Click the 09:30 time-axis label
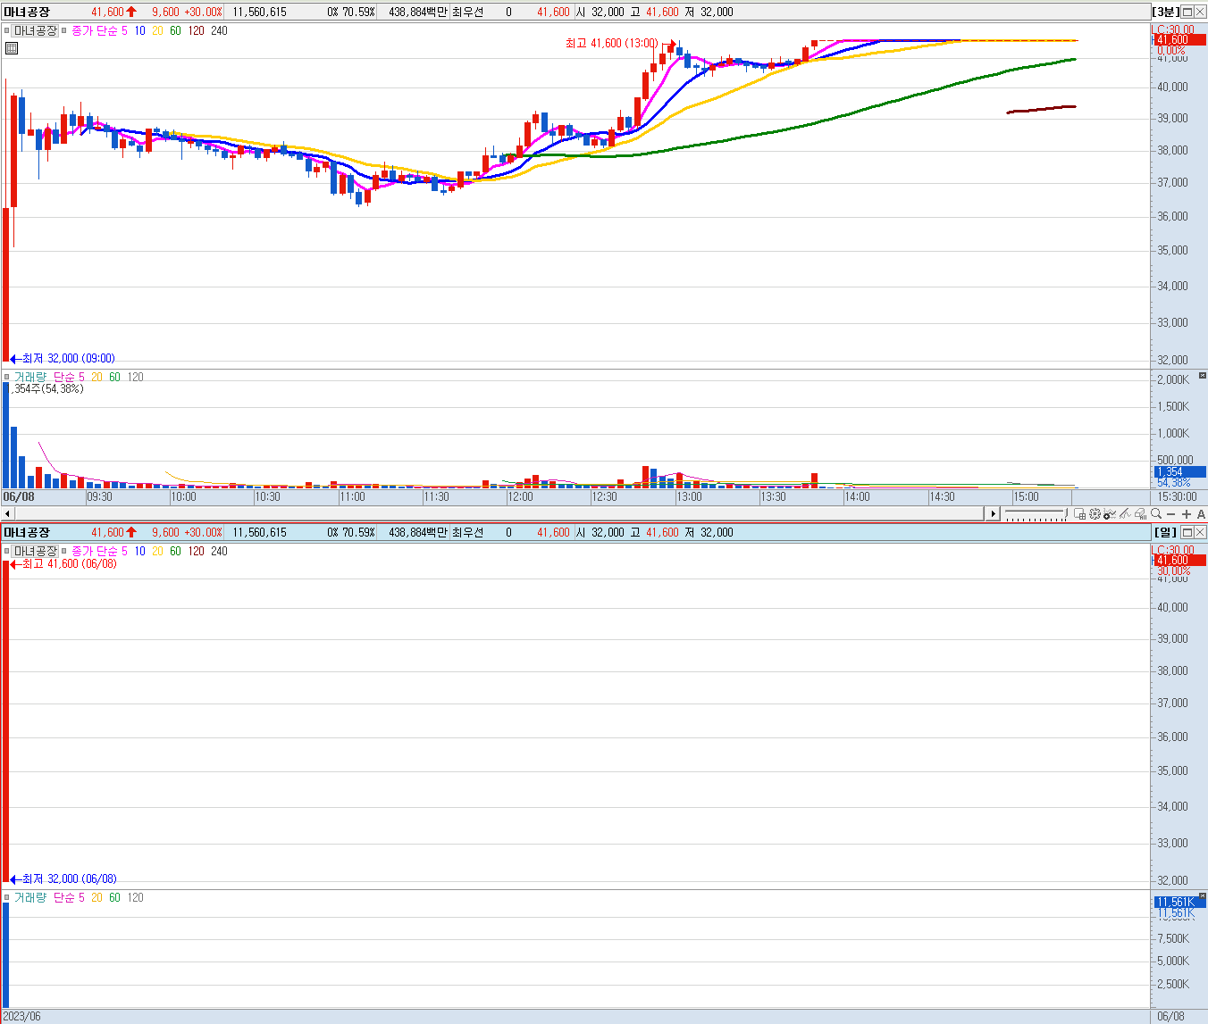The width and height of the screenshot is (1208, 1024). tap(99, 496)
